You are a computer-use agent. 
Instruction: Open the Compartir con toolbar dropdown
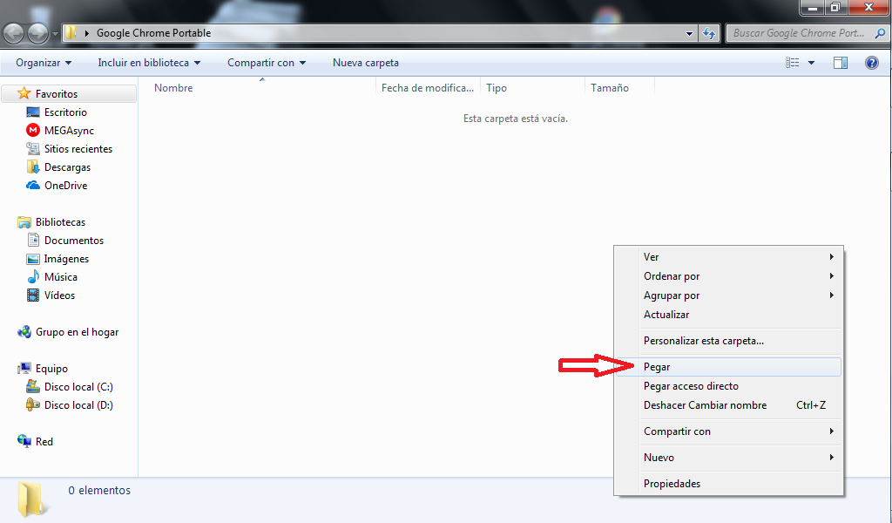pos(267,63)
